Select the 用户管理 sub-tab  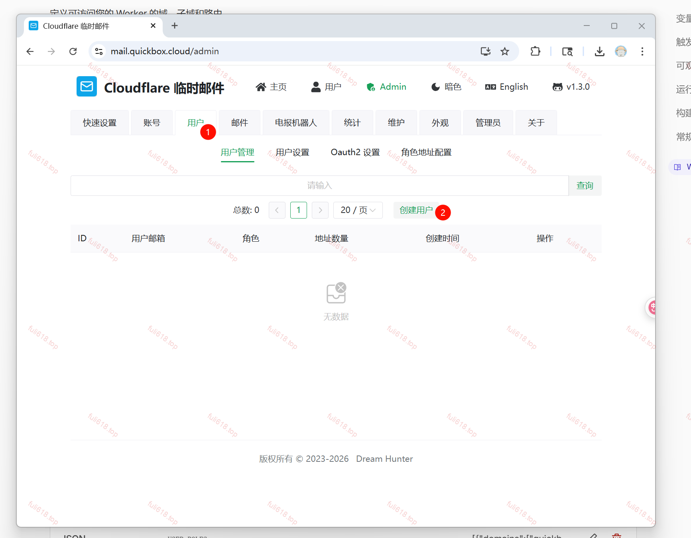pyautogui.click(x=238, y=152)
